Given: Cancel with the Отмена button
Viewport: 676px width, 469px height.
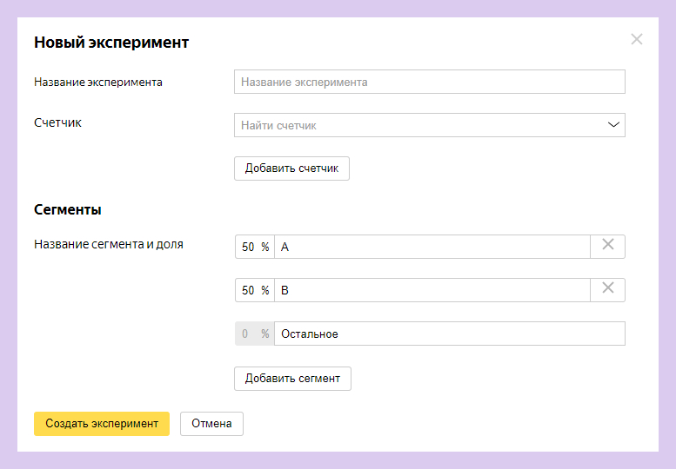Looking at the screenshot, I should click(x=211, y=423).
